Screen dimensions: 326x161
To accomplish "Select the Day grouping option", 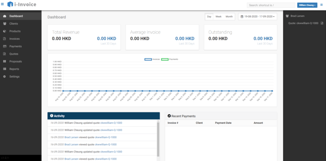I will tap(209, 17).
